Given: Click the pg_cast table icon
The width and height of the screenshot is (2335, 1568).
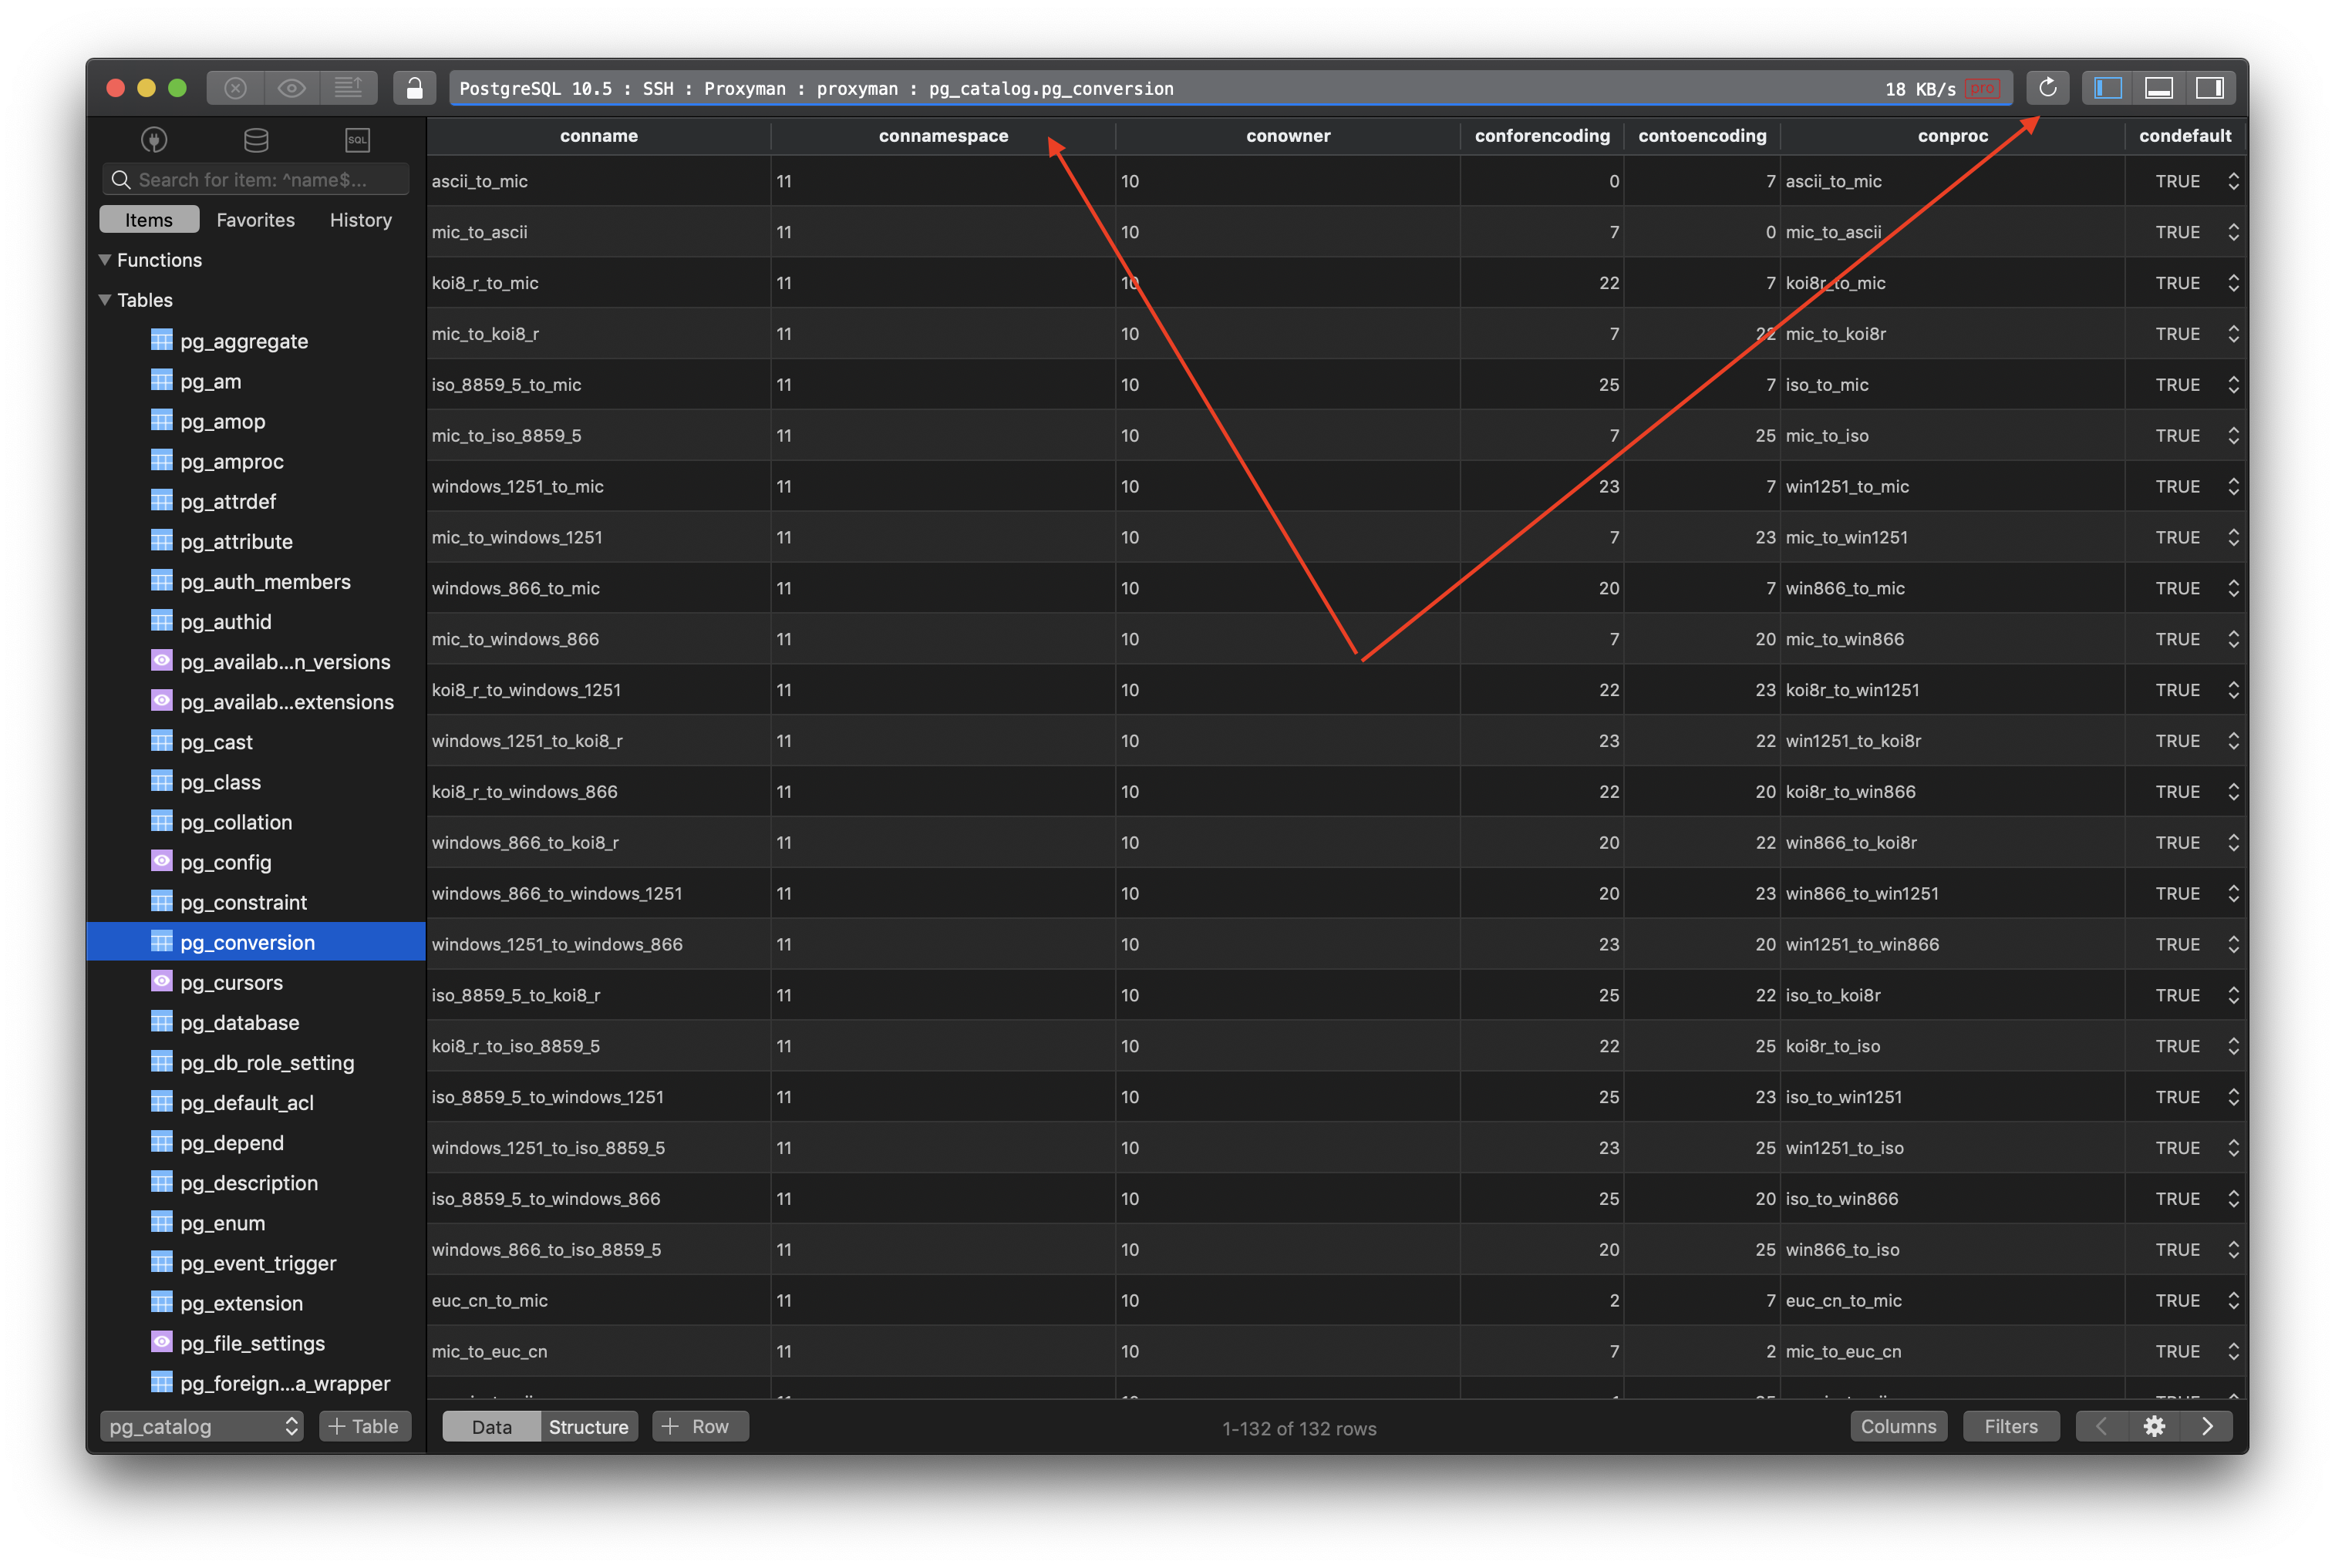Looking at the screenshot, I should tap(161, 740).
